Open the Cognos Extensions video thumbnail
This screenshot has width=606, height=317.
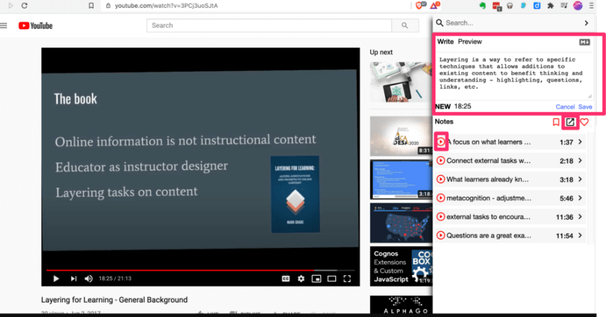point(401,267)
